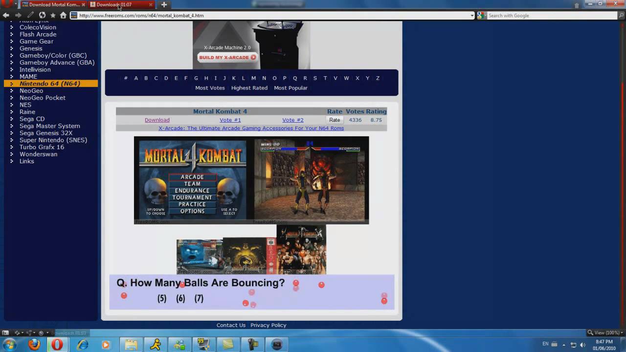Click into the URL address field
Viewport: 626px width, 352px height.
pos(273,16)
